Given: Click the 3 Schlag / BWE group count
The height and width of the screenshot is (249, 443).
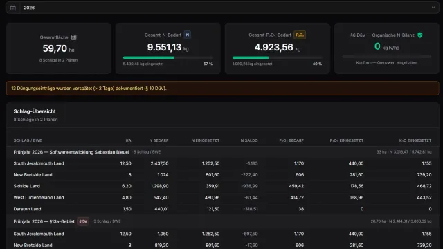Looking at the screenshot, I should click(107, 221).
